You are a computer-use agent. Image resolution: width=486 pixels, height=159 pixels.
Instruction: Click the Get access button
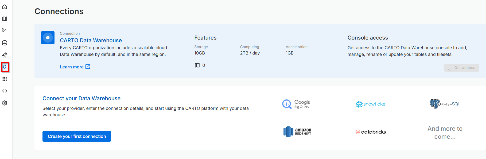[461, 68]
